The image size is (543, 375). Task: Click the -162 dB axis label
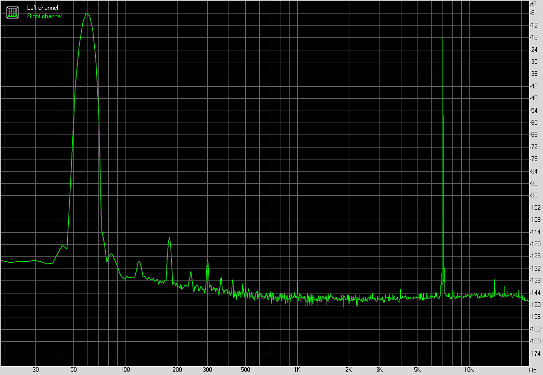[x=535, y=329]
